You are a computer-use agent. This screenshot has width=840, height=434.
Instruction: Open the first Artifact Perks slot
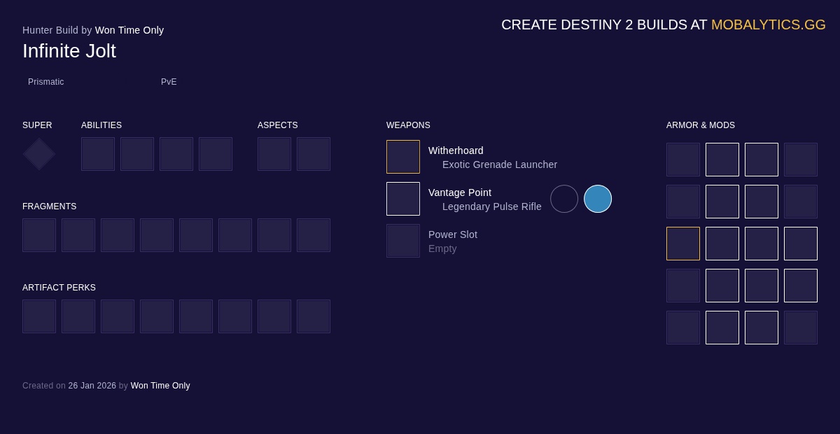click(39, 316)
